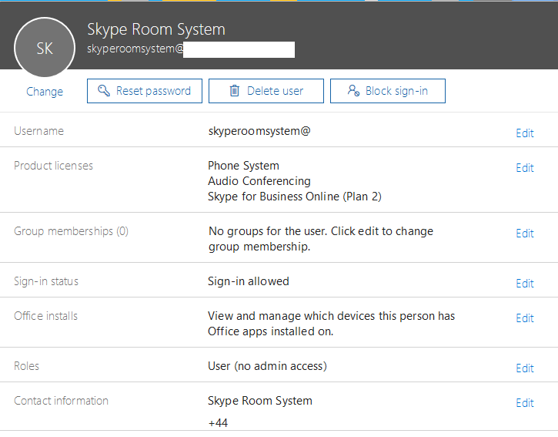Screen dimensions: 558x437
Task: Edit the Roles row
Action: click(x=525, y=368)
